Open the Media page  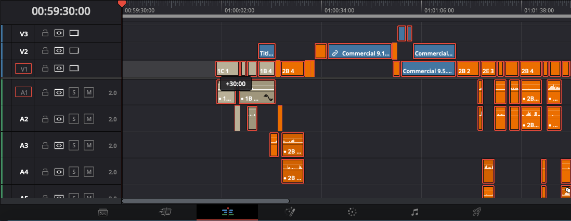103,212
